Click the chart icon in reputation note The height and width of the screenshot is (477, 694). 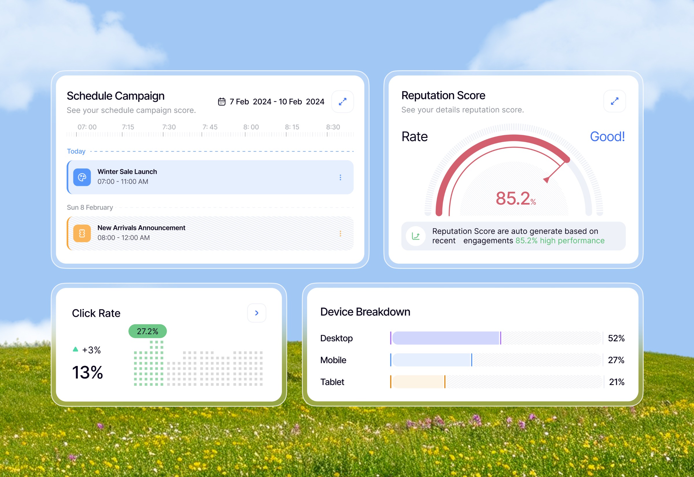(x=416, y=236)
